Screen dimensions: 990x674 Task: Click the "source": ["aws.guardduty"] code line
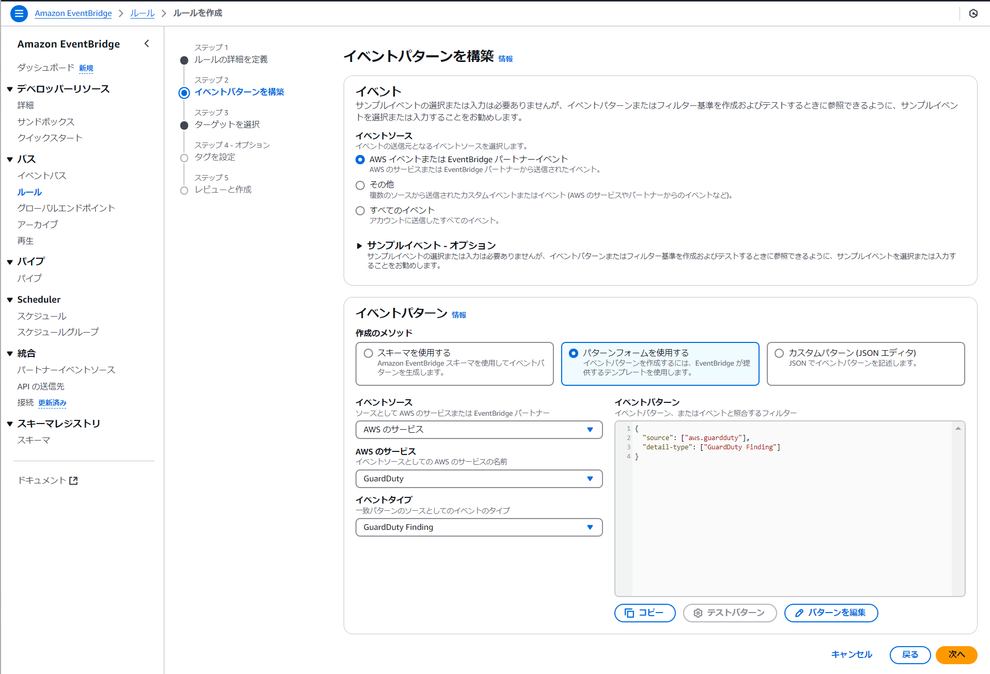(x=696, y=438)
